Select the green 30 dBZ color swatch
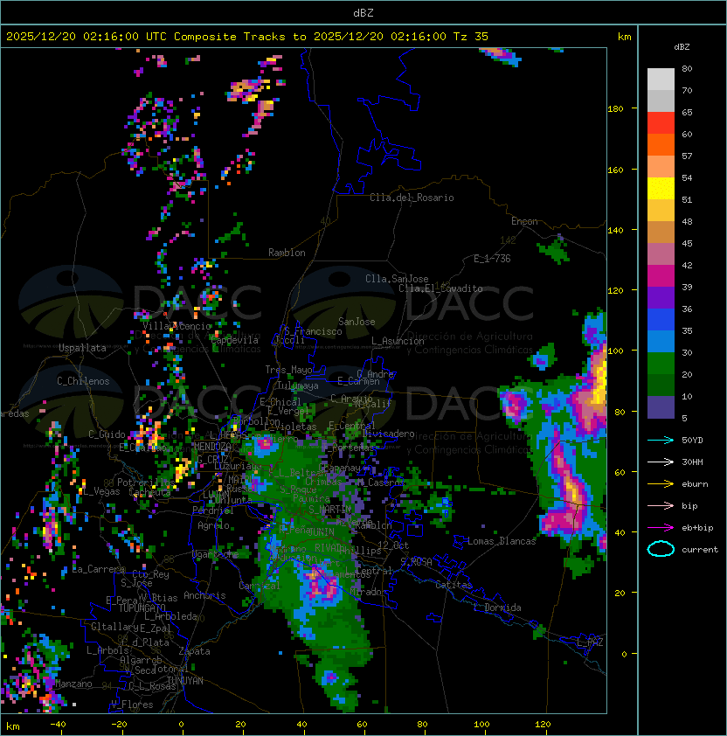The height and width of the screenshot is (736, 727). [x=661, y=363]
